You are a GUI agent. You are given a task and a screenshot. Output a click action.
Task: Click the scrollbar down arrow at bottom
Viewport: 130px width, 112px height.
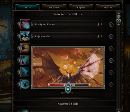coord(119,111)
